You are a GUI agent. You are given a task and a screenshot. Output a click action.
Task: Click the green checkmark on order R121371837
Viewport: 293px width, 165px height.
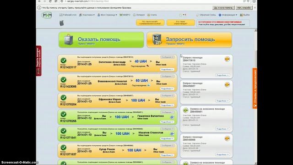(x=63, y=148)
